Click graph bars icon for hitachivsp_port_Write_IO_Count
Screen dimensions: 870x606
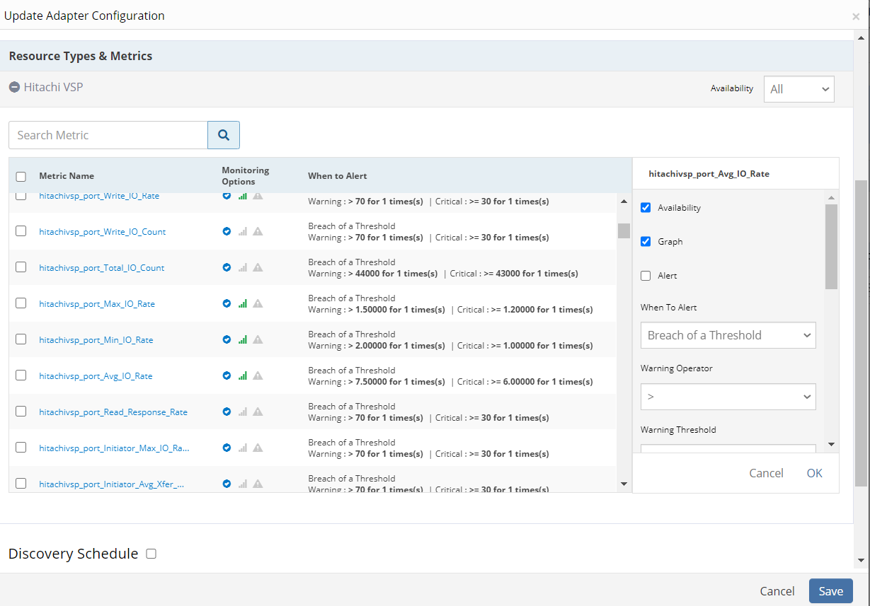[243, 231]
